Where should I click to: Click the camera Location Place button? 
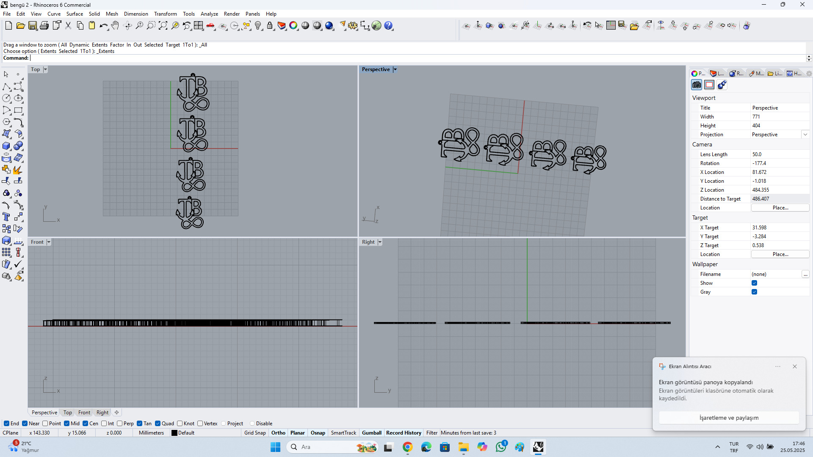point(780,208)
